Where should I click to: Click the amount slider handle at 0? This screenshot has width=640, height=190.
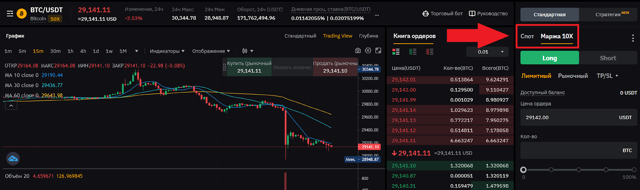pyautogui.click(x=523, y=170)
